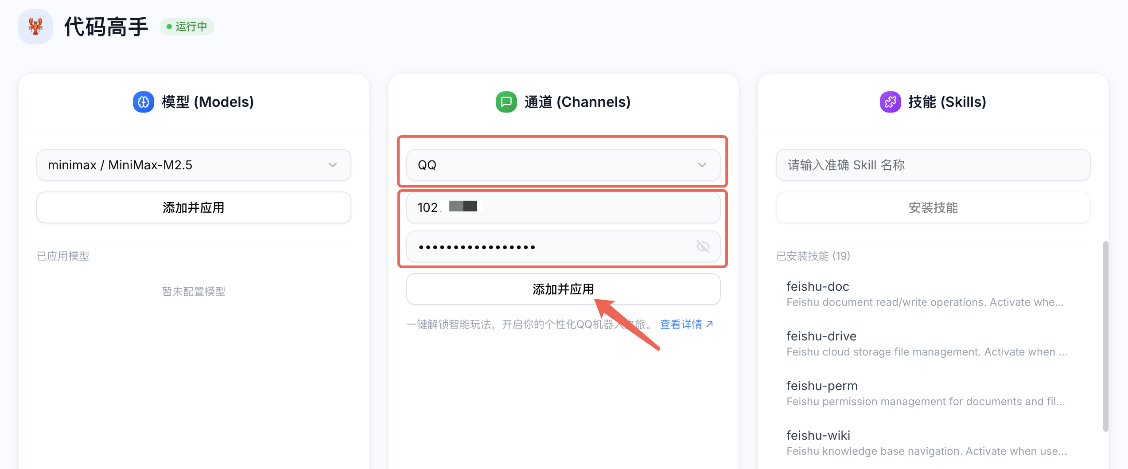Click the lobster avatar icon
This screenshot has width=1128, height=469.
tap(35, 27)
